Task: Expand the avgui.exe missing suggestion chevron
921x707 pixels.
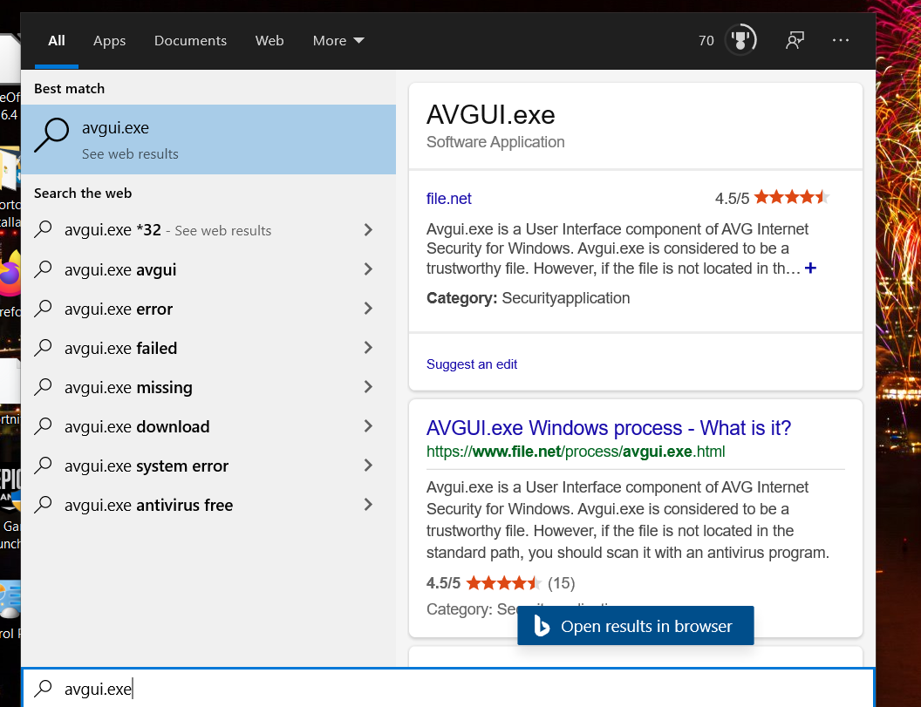Action: click(368, 387)
